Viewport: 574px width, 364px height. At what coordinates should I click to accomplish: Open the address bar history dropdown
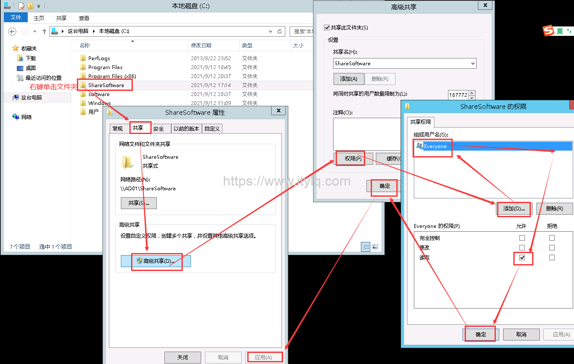(269, 31)
